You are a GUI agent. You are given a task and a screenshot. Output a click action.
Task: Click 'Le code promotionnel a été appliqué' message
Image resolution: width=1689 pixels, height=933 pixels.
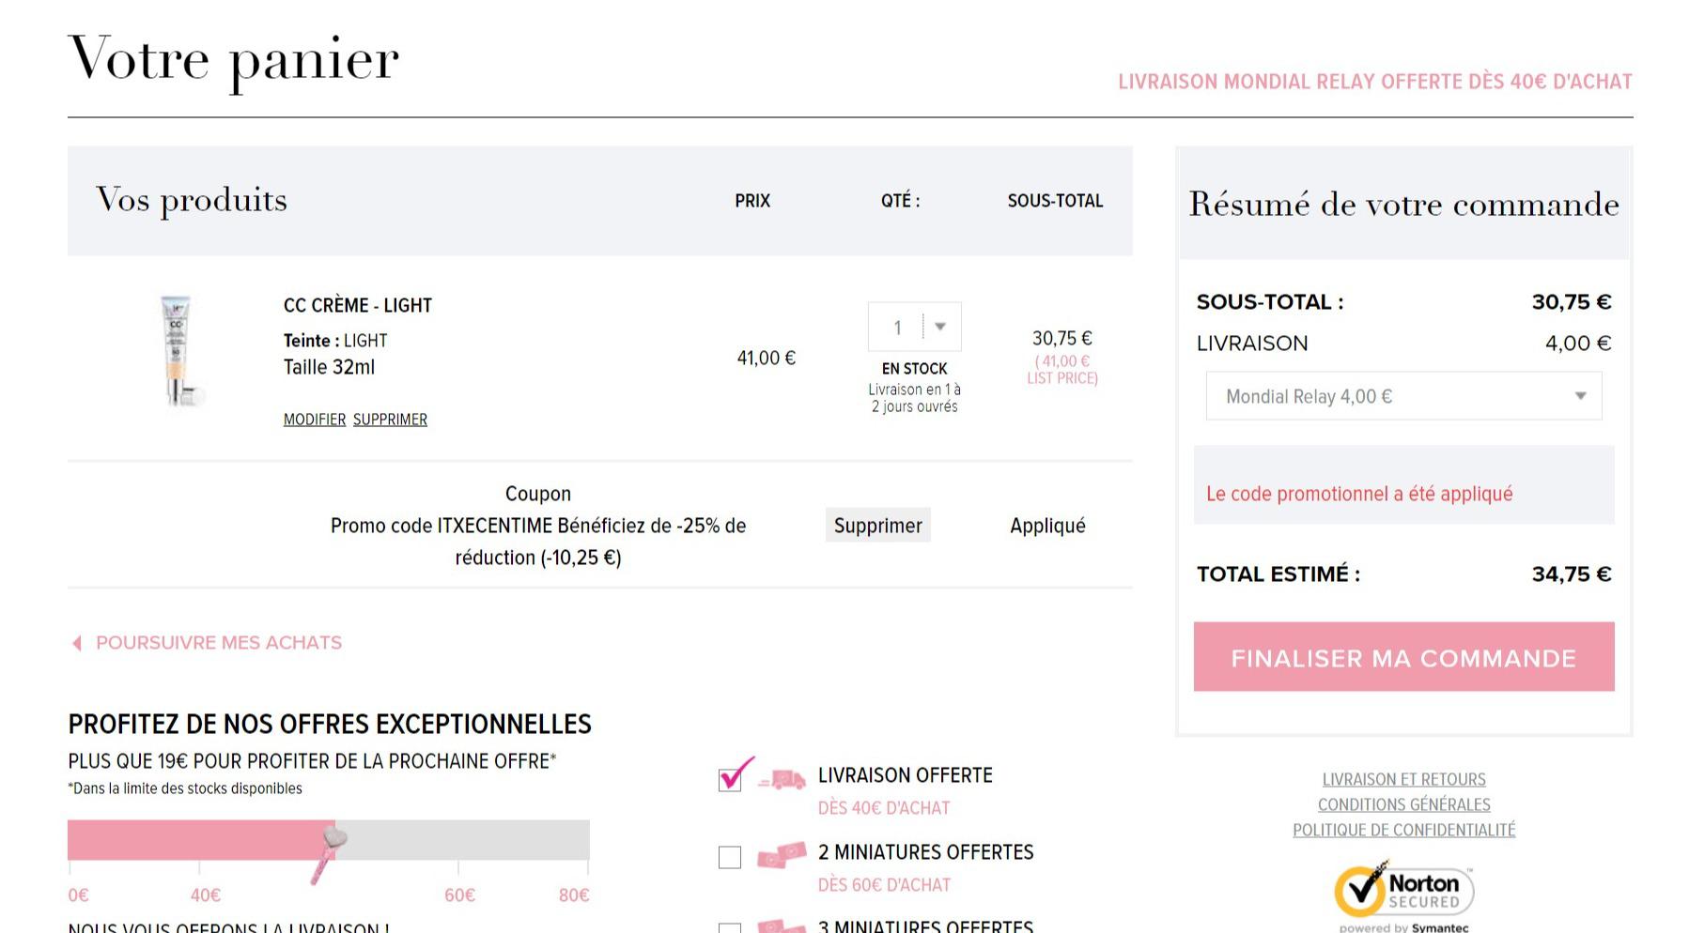pyautogui.click(x=1359, y=494)
